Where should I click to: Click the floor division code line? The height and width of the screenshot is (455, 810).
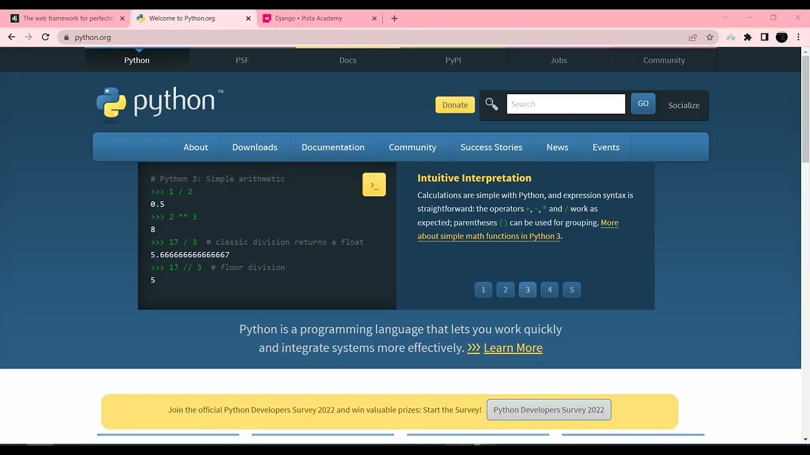coord(218,267)
